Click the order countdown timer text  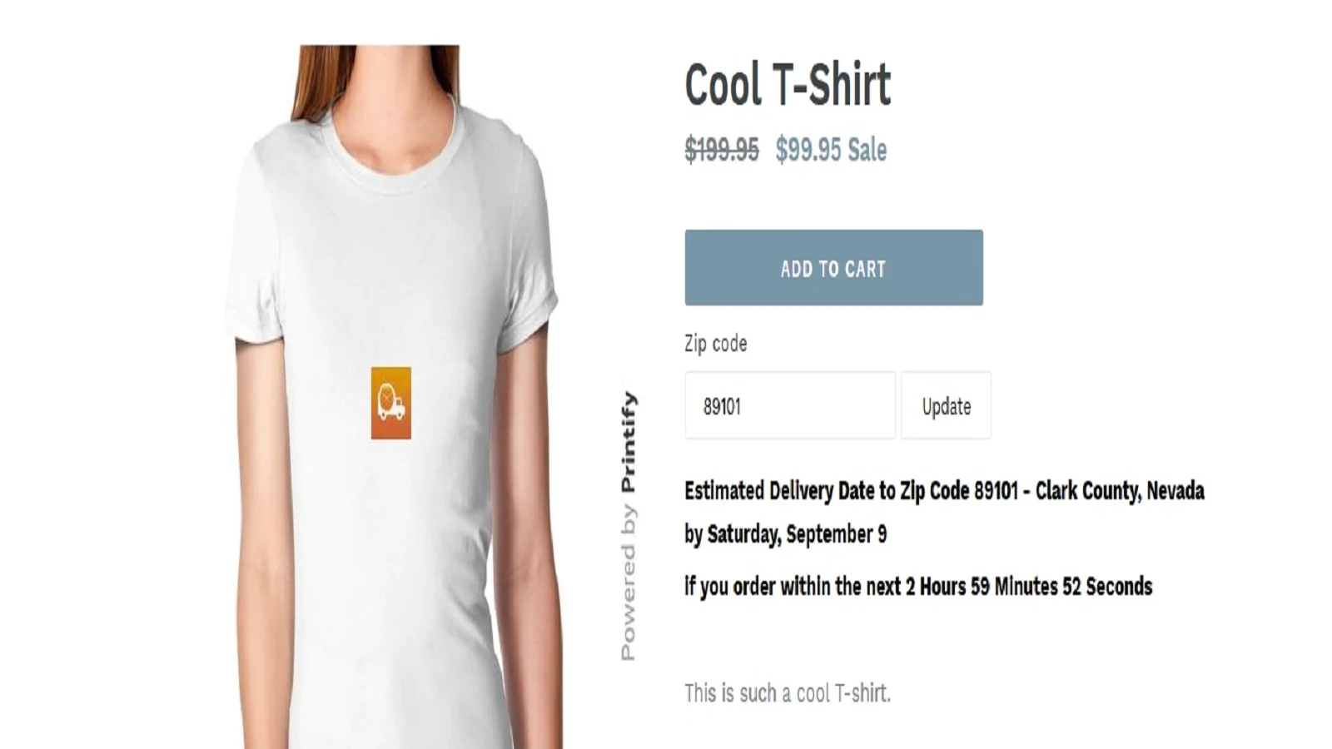tap(918, 586)
